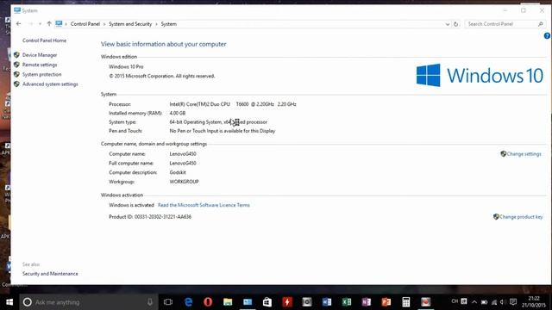This screenshot has height=310, width=552.
Task: Open Device Manager from sidebar
Action: tap(40, 55)
